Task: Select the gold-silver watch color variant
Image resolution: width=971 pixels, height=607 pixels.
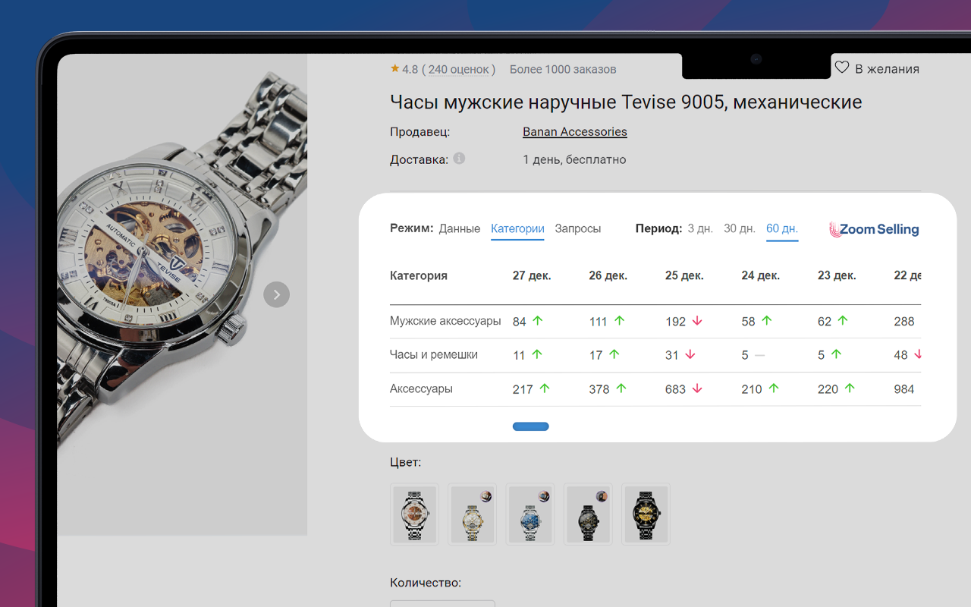Action: pyautogui.click(x=473, y=514)
